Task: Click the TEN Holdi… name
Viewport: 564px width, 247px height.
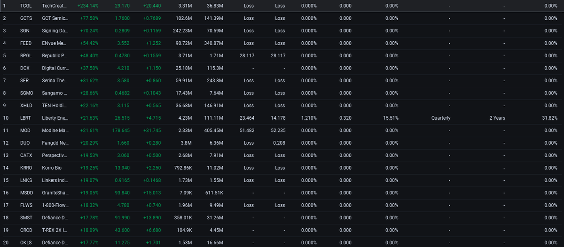Action: pos(55,105)
